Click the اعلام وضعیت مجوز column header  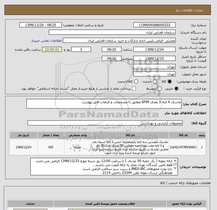point(110,204)
